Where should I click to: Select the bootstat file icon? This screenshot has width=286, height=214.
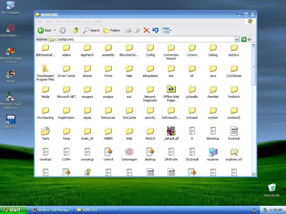(234, 131)
